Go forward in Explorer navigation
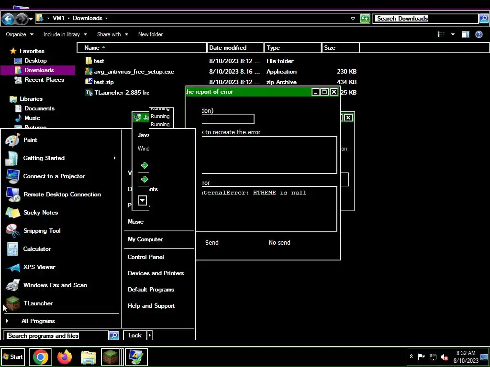The width and height of the screenshot is (490, 367). pos(22,19)
